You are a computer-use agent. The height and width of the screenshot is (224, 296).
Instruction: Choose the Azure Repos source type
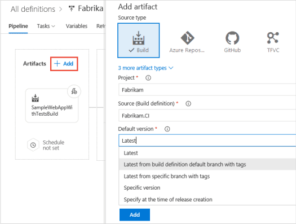point(187,42)
